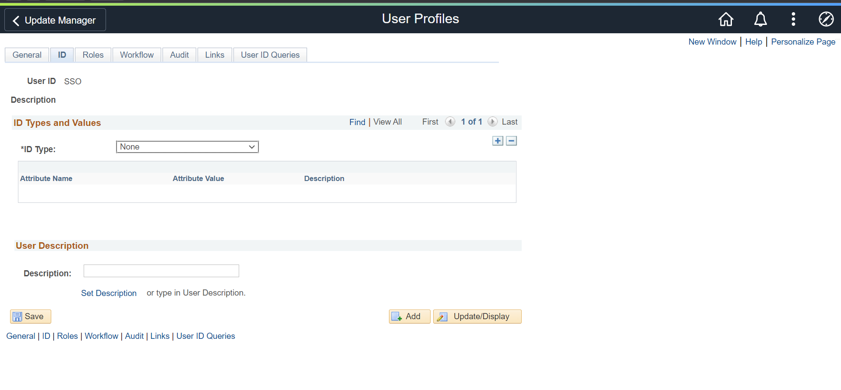
Task: Click the bottom General link
Action: click(21, 336)
